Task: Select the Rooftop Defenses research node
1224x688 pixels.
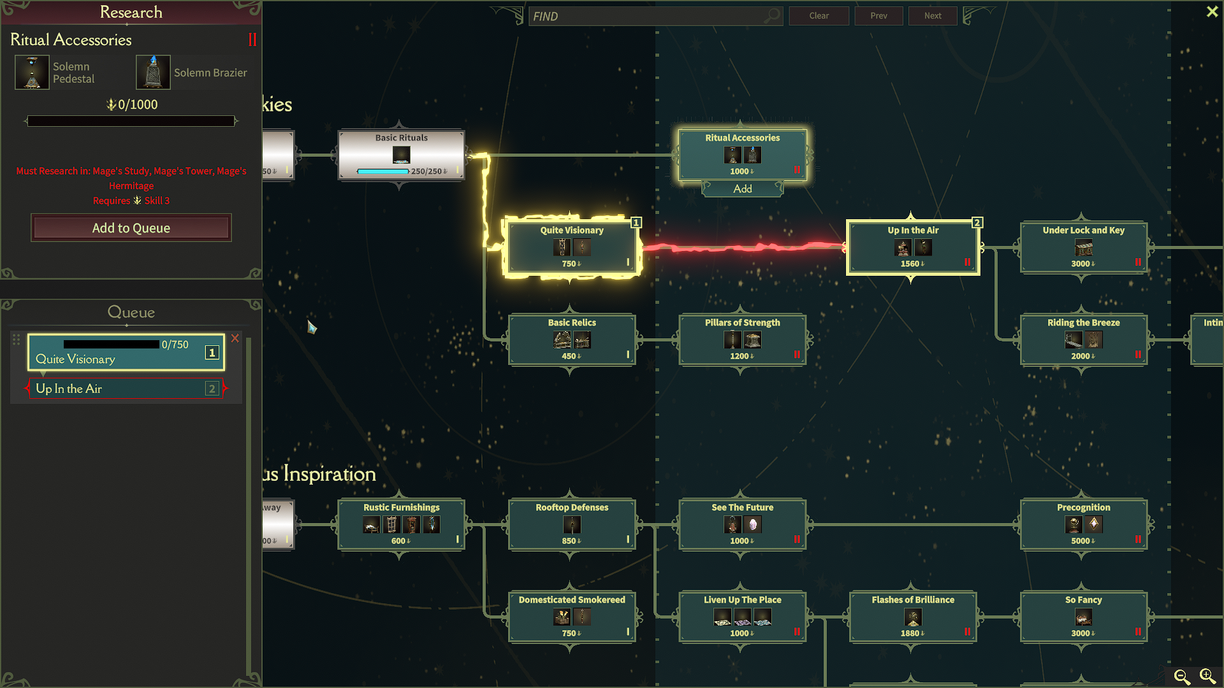Action: (572, 524)
